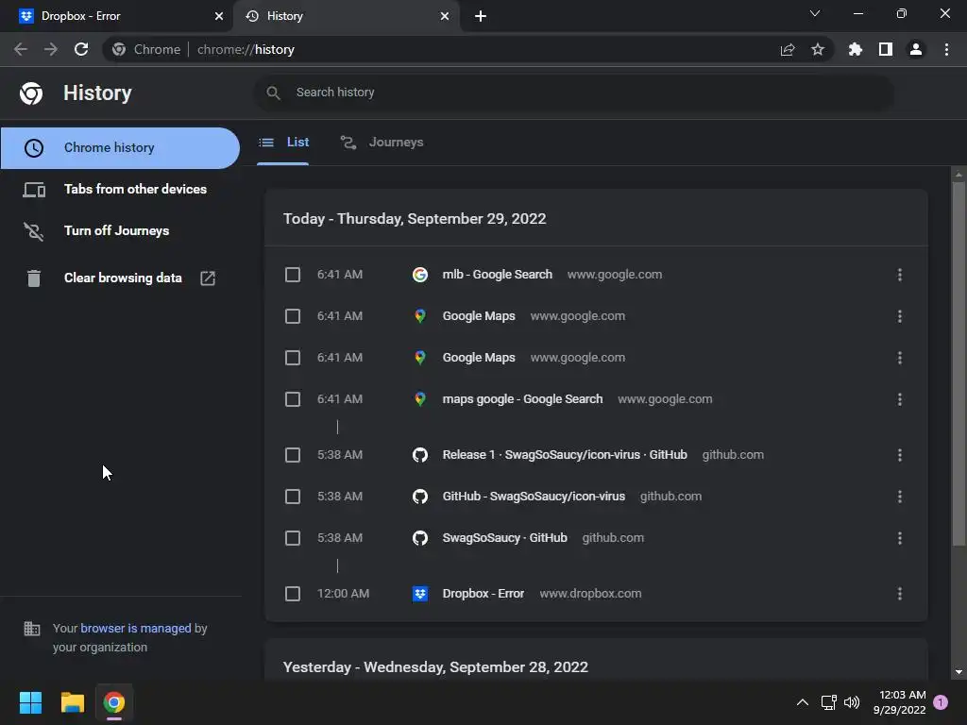Tick the SwagSoSaucy · GitHub entry checkbox

(x=293, y=538)
